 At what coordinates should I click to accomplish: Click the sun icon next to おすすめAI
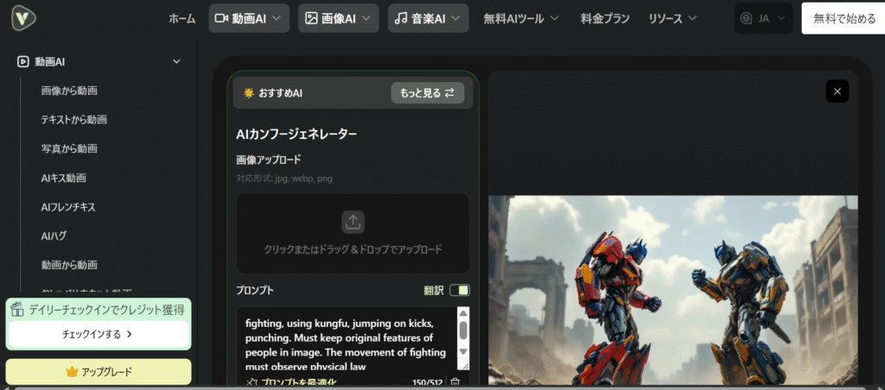coord(249,93)
